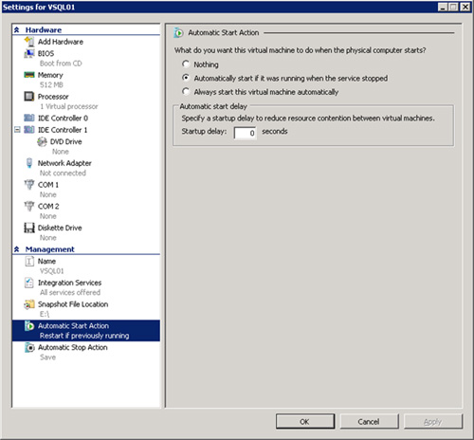The width and height of the screenshot is (474, 440).
Task: Click the Network Adapter icon
Action: tap(29, 163)
